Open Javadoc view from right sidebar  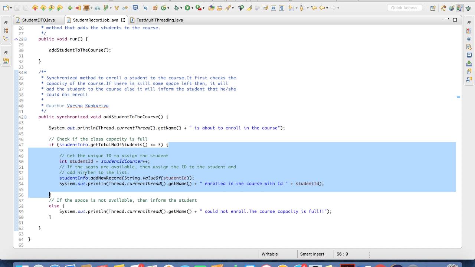point(469,39)
